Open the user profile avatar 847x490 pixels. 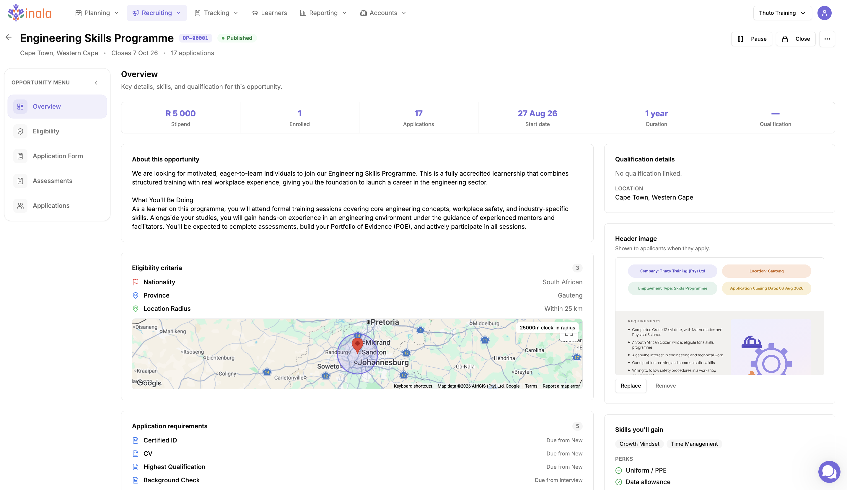point(824,13)
